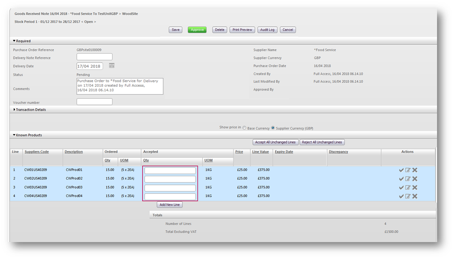Sort by Suppliers Code column header
454x259 pixels.
point(37,152)
